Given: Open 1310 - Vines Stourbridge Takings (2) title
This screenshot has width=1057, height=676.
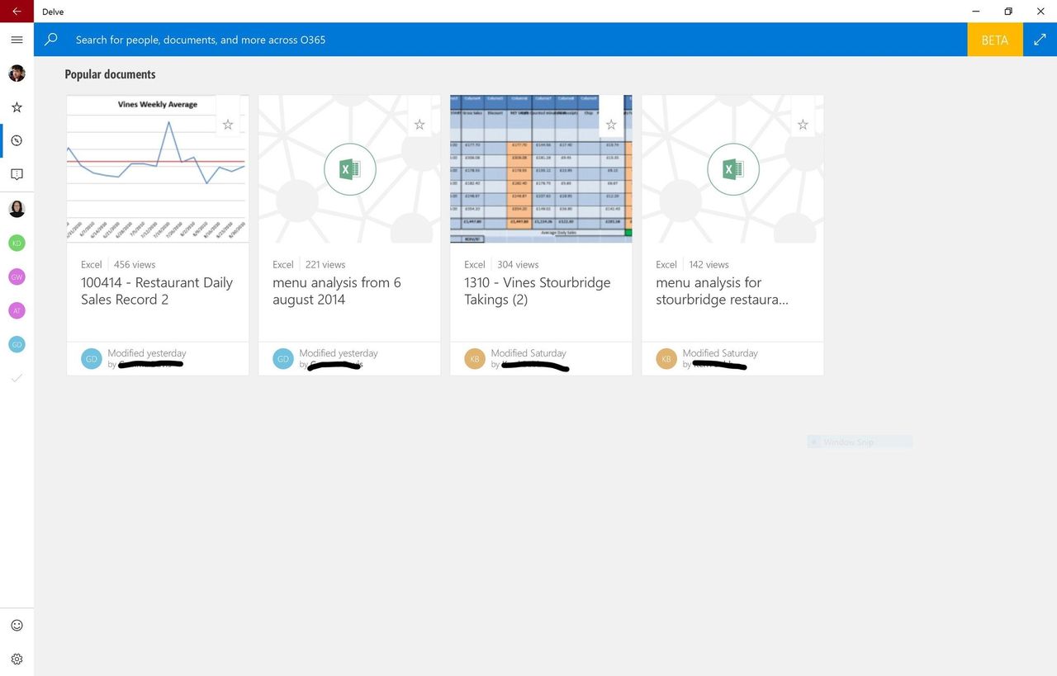Looking at the screenshot, I should (538, 291).
